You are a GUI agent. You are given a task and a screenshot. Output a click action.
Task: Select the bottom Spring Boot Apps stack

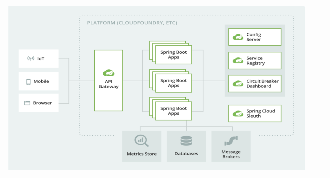(171, 109)
